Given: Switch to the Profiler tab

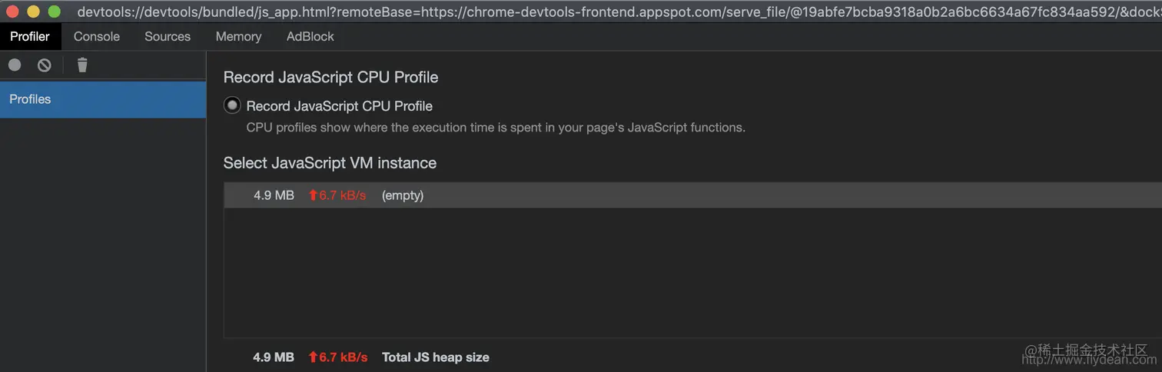Looking at the screenshot, I should tap(30, 36).
